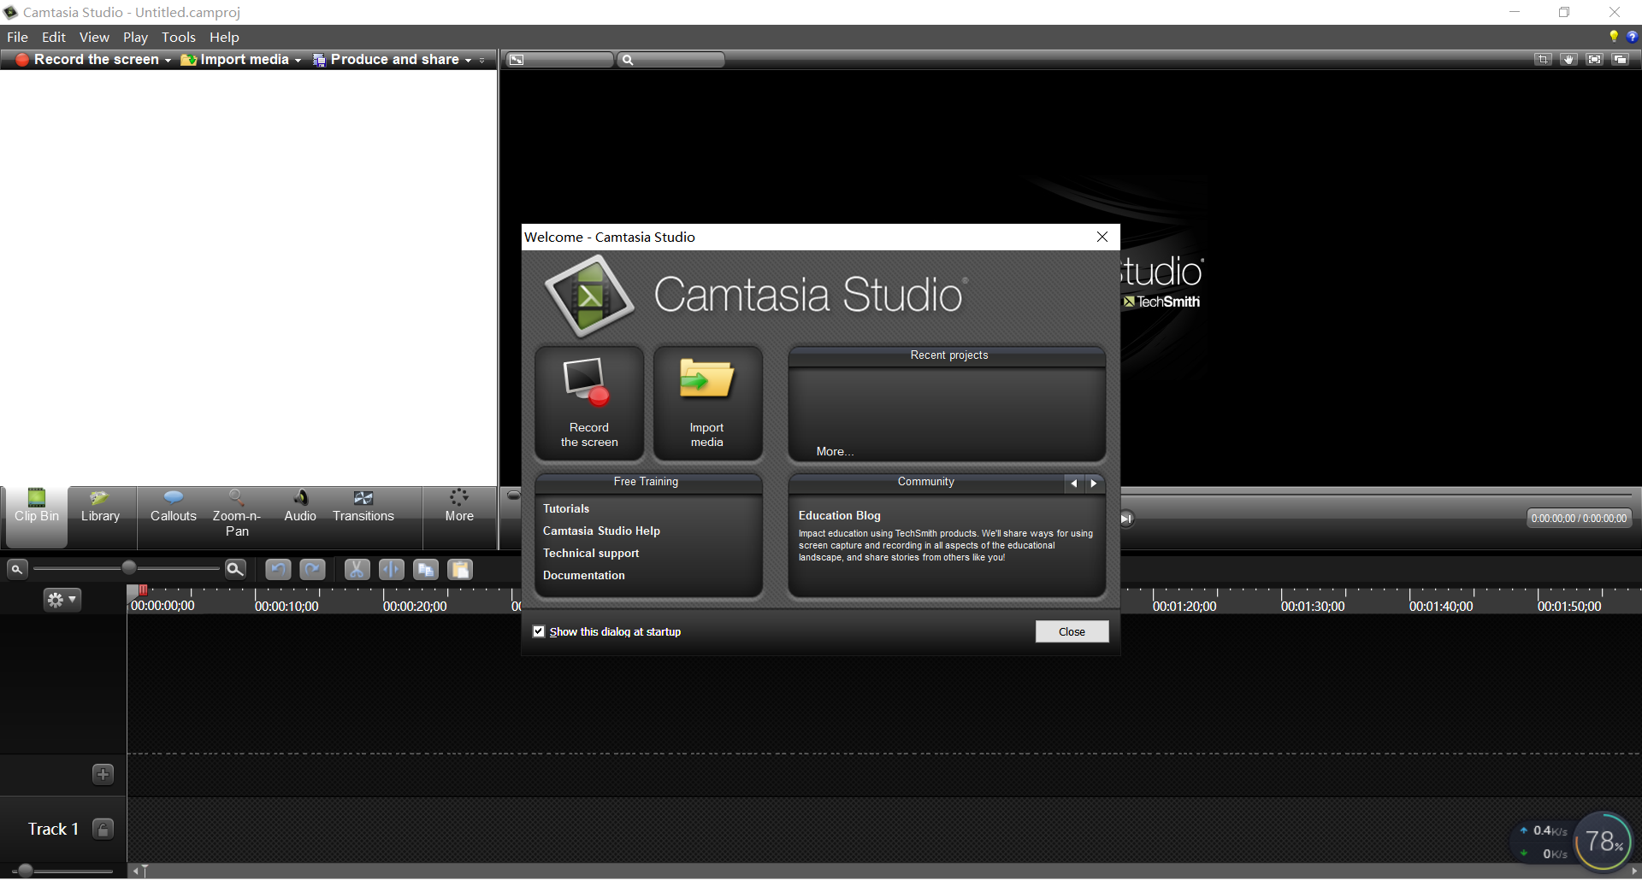Open the Tutorials link under Free Training
This screenshot has width=1642, height=880.
click(x=565, y=508)
